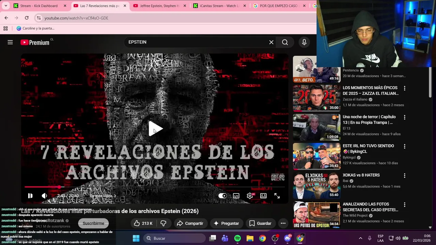Viewport: 436px width, 245px height.
Task: Toggle the autoplay switch in player
Action: 222,196
